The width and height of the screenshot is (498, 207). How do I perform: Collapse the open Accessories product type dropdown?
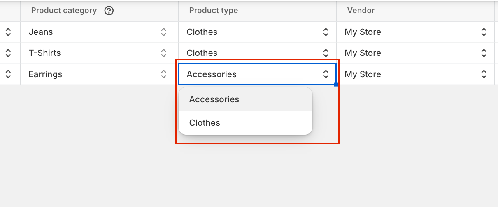click(326, 74)
